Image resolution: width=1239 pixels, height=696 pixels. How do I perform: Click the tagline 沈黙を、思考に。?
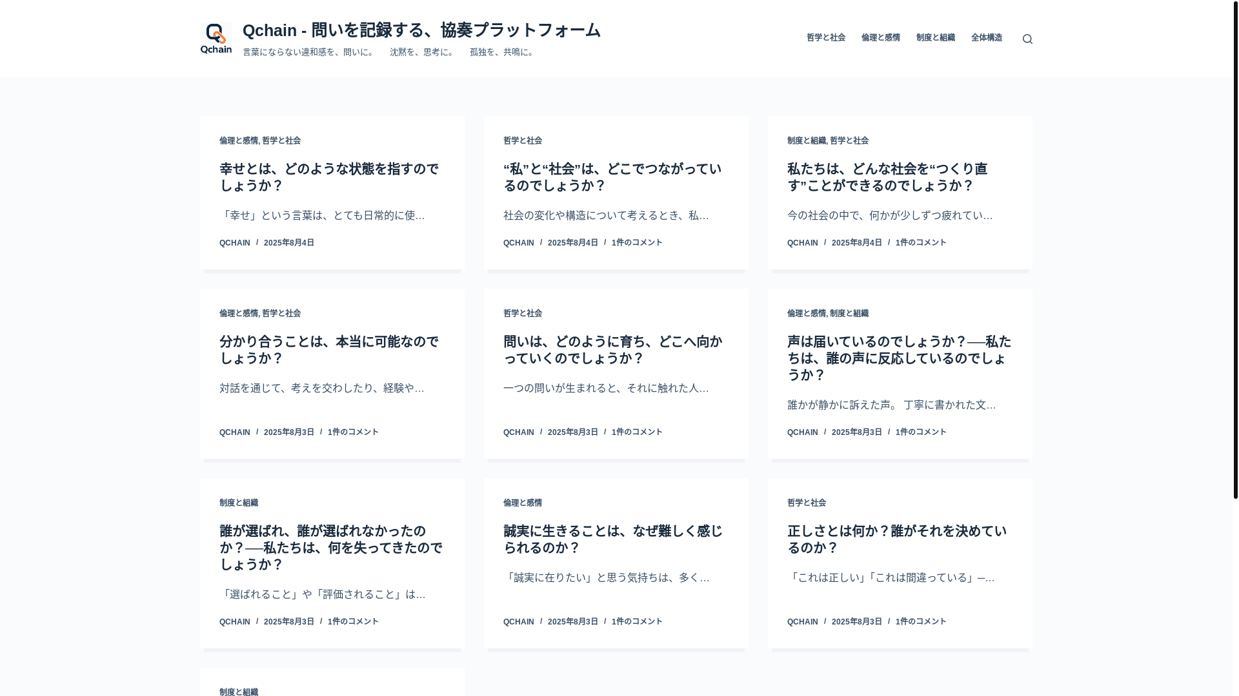click(x=423, y=52)
